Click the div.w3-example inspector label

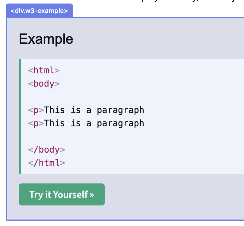[x=39, y=11]
